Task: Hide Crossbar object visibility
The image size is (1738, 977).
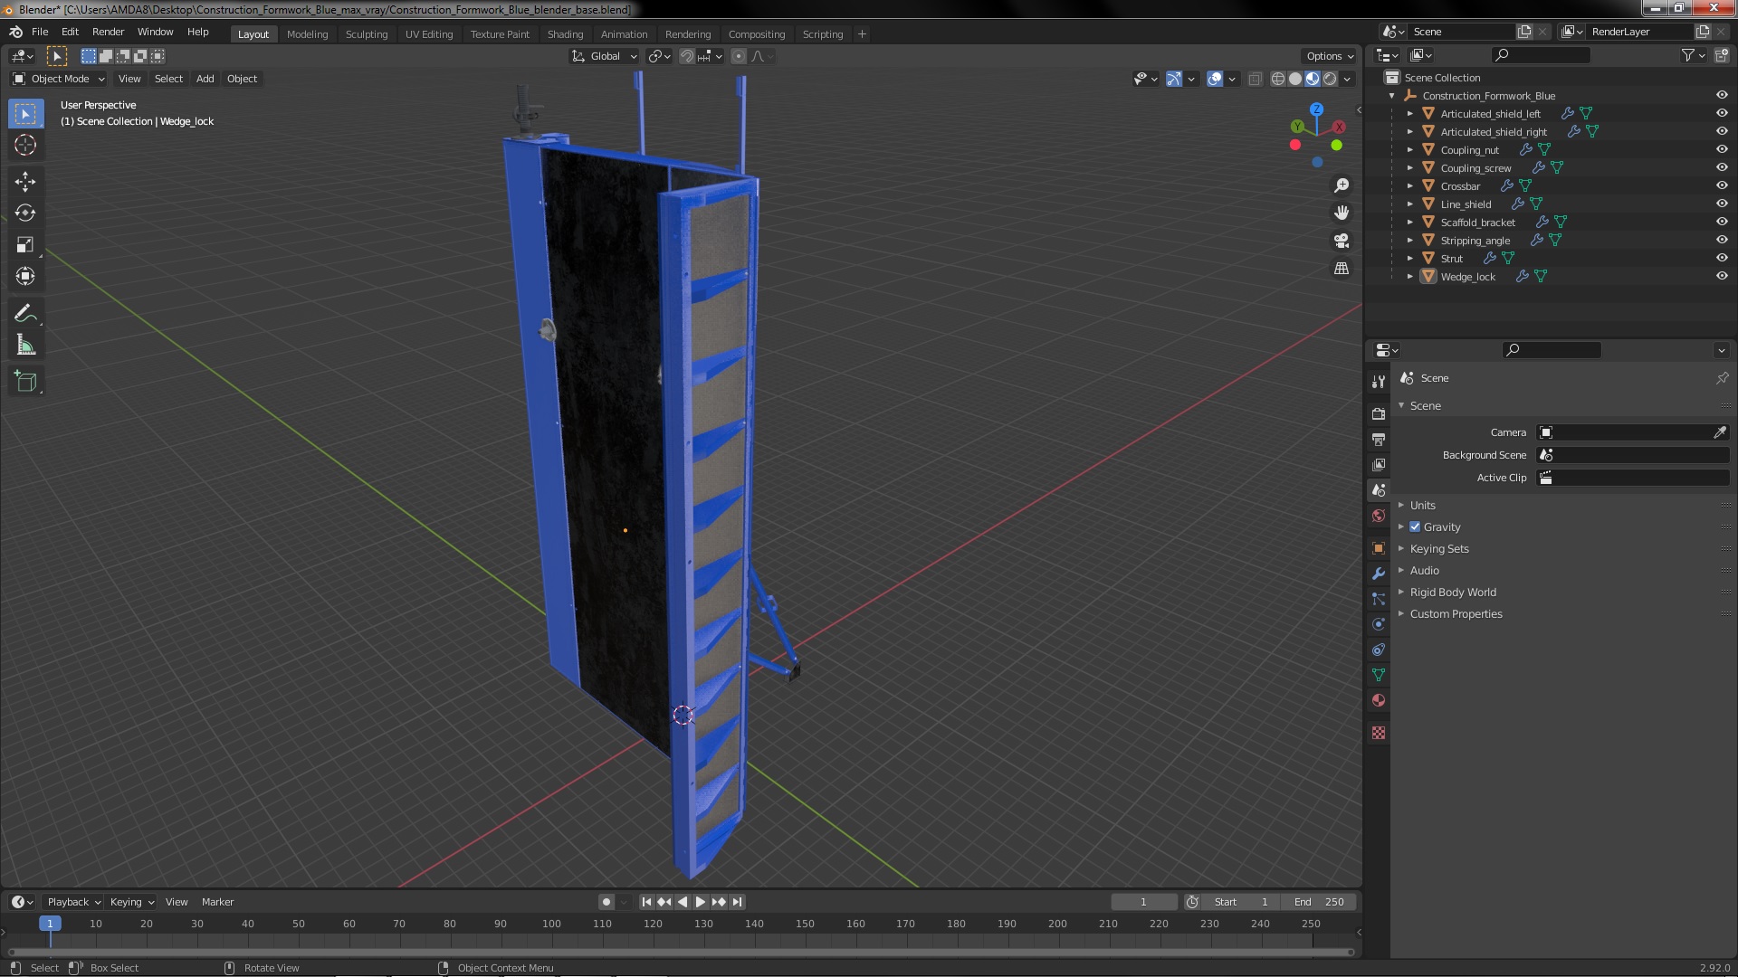Action: pos(1722,185)
